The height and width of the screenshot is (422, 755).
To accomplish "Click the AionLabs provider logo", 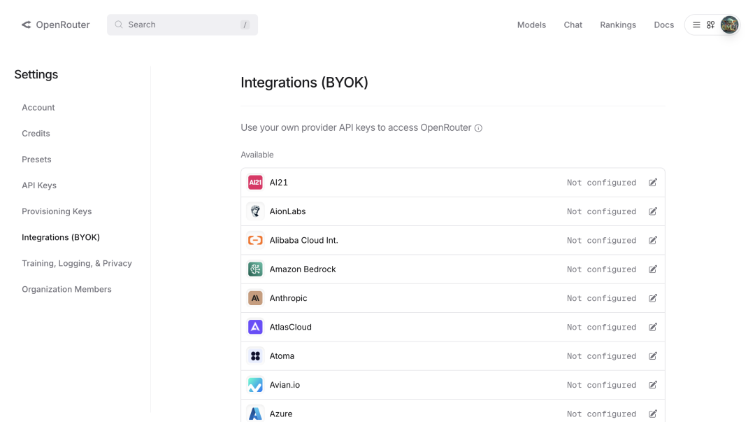I will click(x=255, y=211).
